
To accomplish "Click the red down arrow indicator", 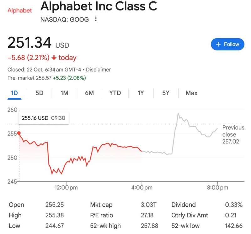I will pos(54,58).
